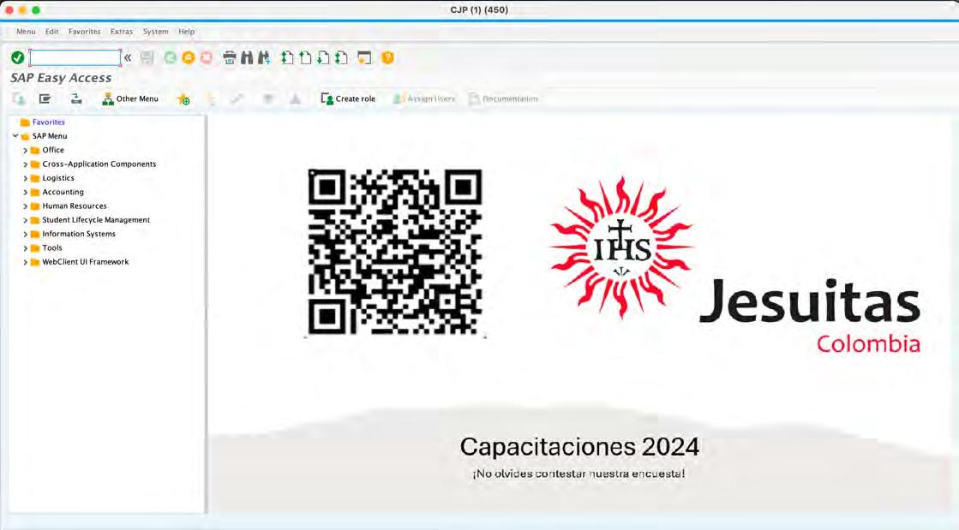Screen dimensions: 959x530
Task: Click the green Back arrow icon
Action: tap(170, 57)
